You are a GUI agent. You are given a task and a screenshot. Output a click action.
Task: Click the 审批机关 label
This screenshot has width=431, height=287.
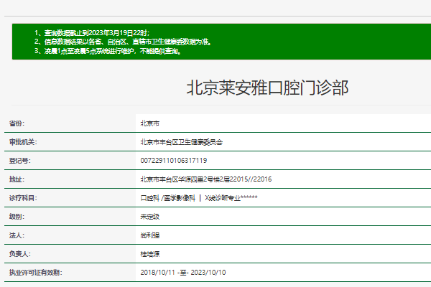point(23,142)
